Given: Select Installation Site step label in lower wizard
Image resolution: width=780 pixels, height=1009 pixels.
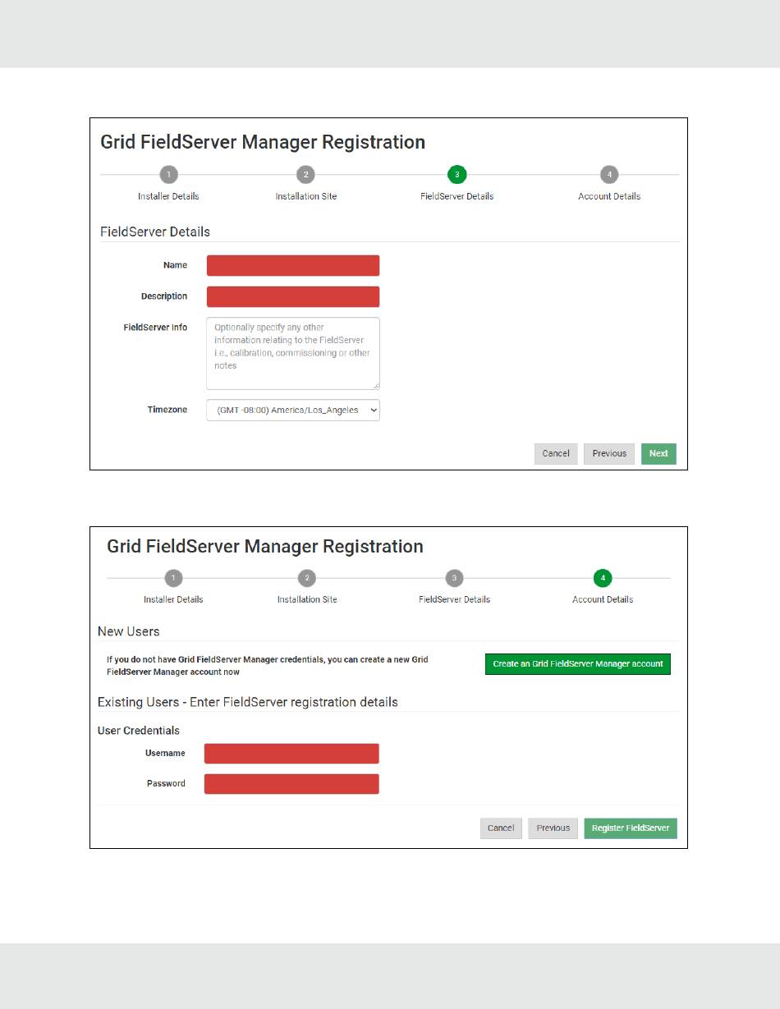Looking at the screenshot, I should click(307, 599).
